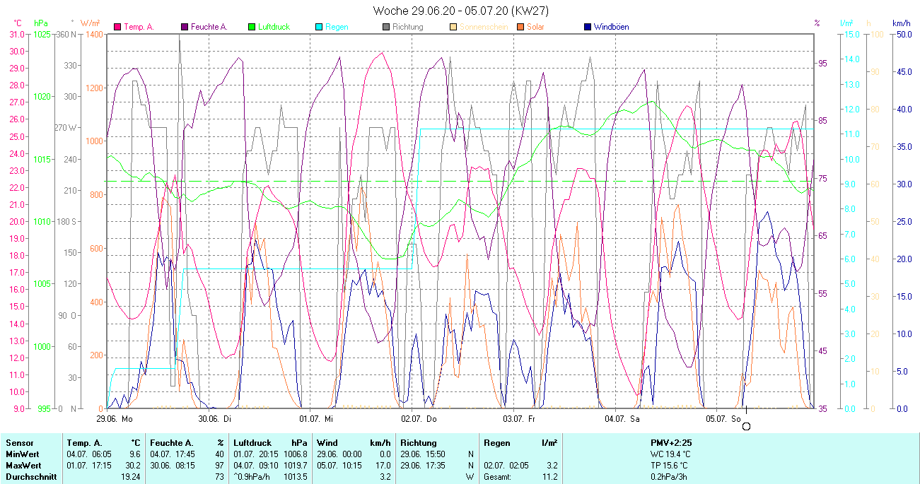Select the cyan Regen legend swatch
Screen dimensions: 920x484
(319, 27)
